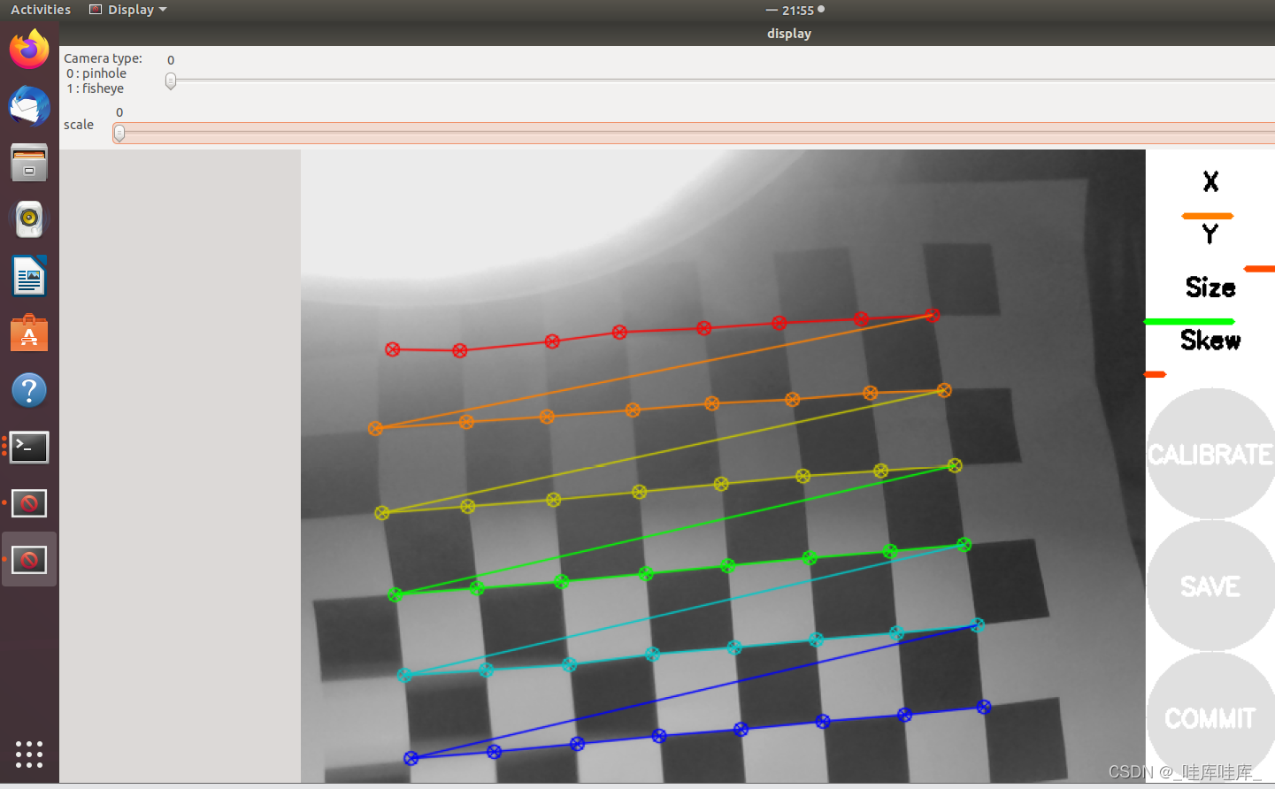Click the 'scale' label
Image resolution: width=1275 pixels, height=789 pixels.
click(x=79, y=125)
